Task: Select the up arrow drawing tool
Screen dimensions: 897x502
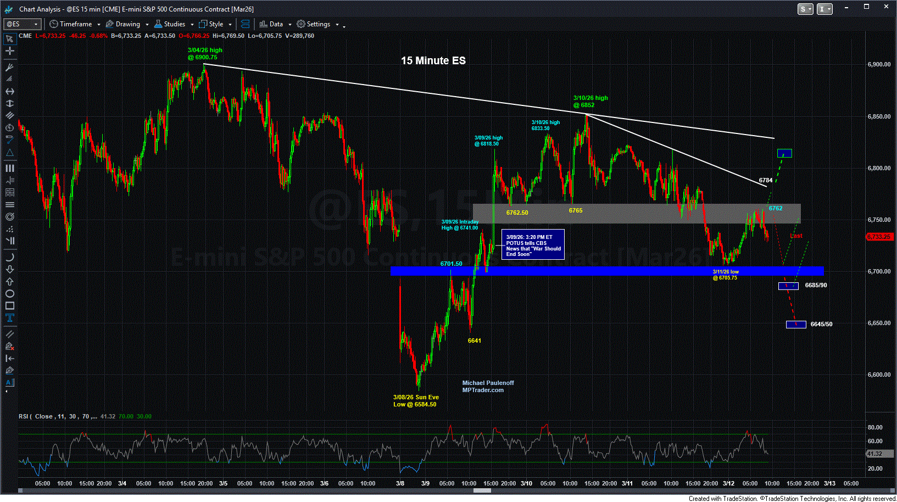Action: [x=9, y=282]
